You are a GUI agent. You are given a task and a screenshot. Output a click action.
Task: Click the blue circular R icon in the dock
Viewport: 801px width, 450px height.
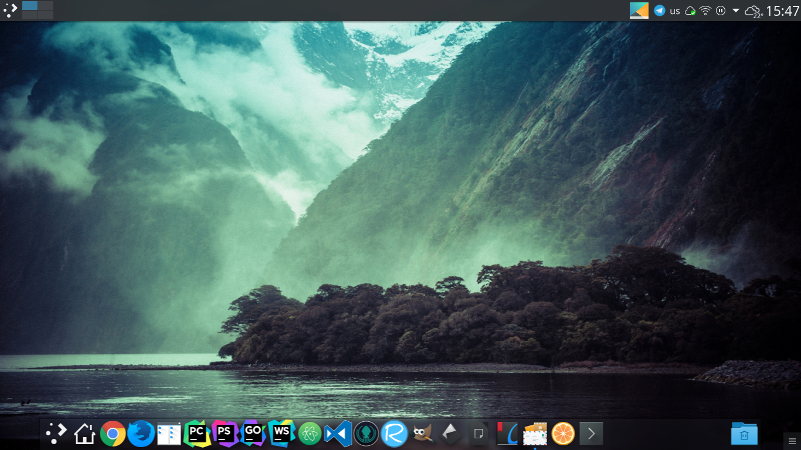pyautogui.click(x=394, y=434)
